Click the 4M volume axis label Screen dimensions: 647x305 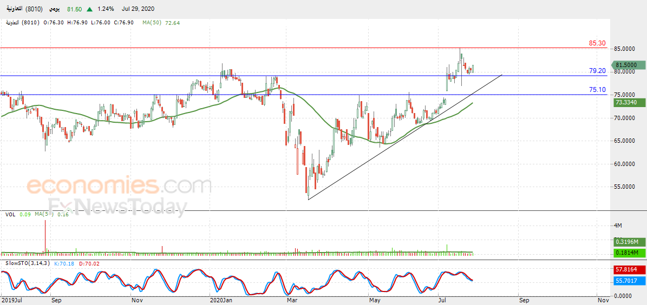point(618,226)
